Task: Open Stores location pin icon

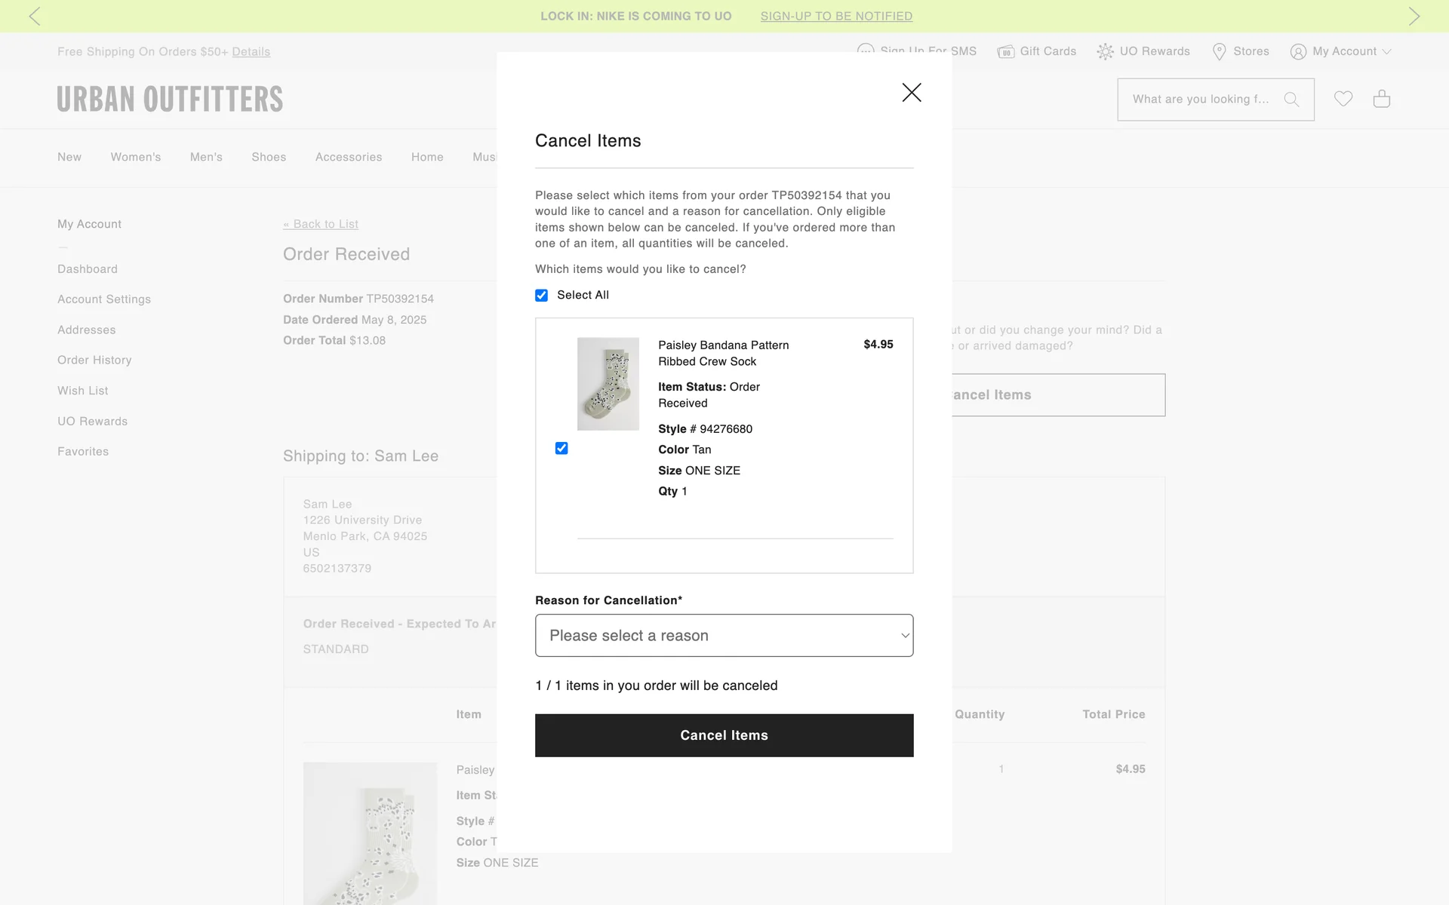Action: [1219, 51]
